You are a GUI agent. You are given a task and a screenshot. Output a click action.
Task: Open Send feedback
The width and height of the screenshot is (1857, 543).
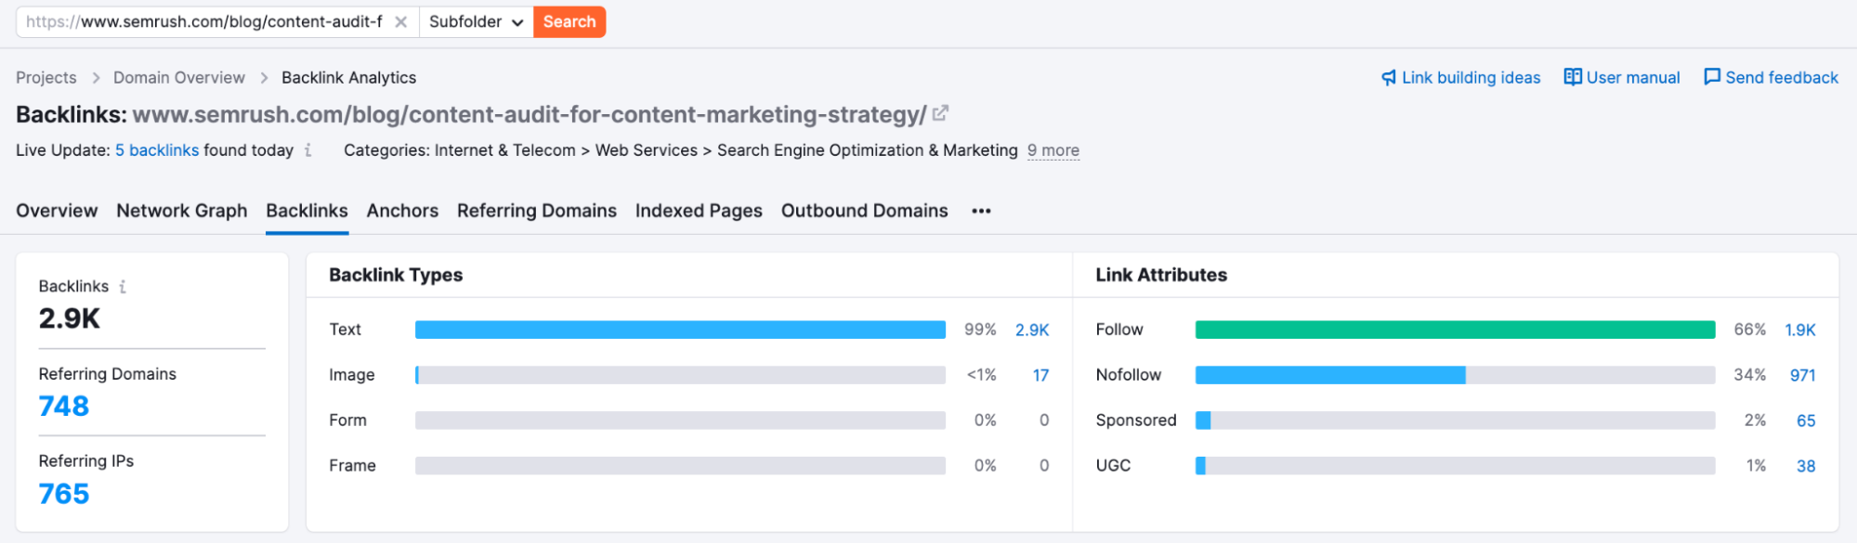tap(1782, 78)
